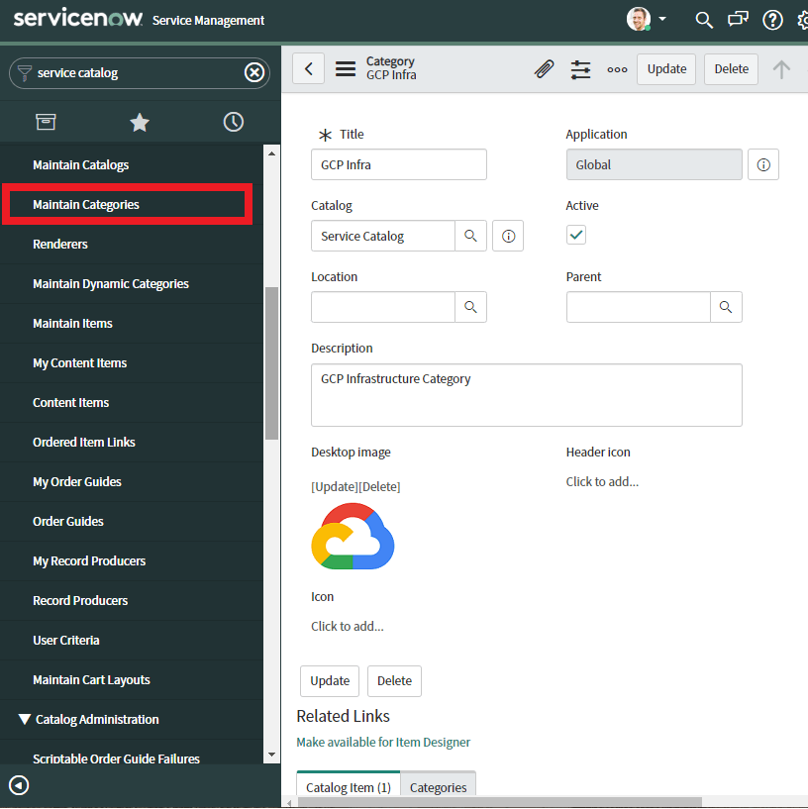
Task: Open global search magnifier
Action: click(704, 20)
